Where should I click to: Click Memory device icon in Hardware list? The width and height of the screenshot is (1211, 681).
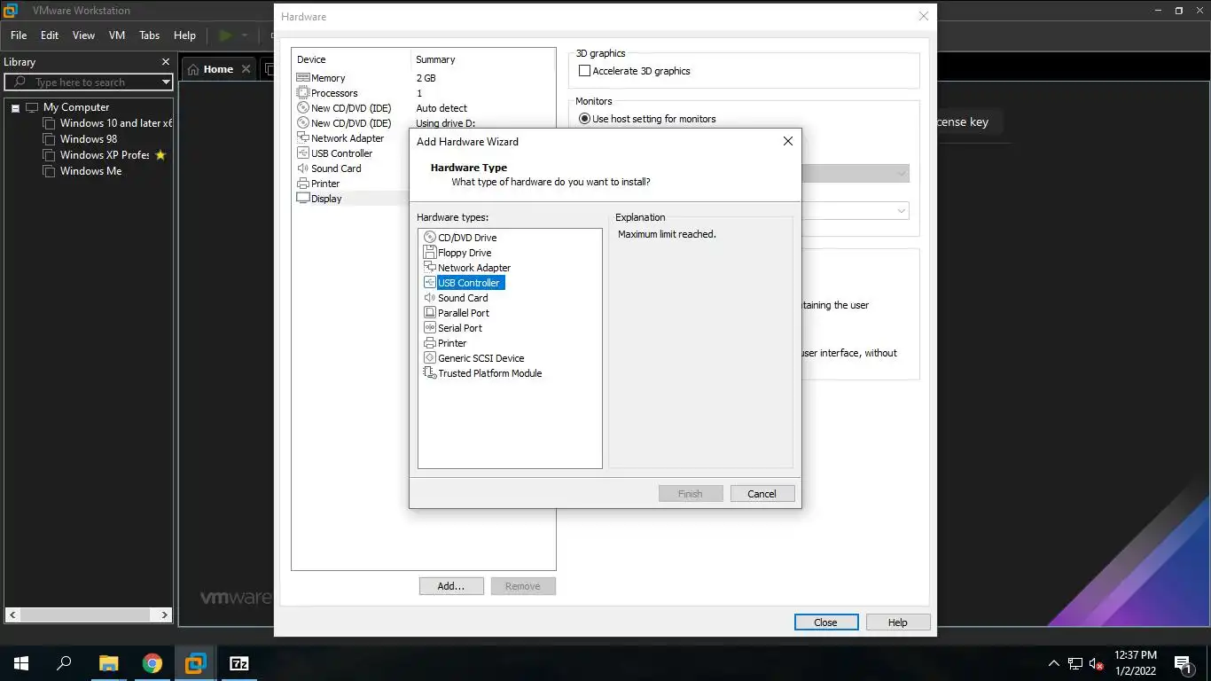tap(303, 78)
